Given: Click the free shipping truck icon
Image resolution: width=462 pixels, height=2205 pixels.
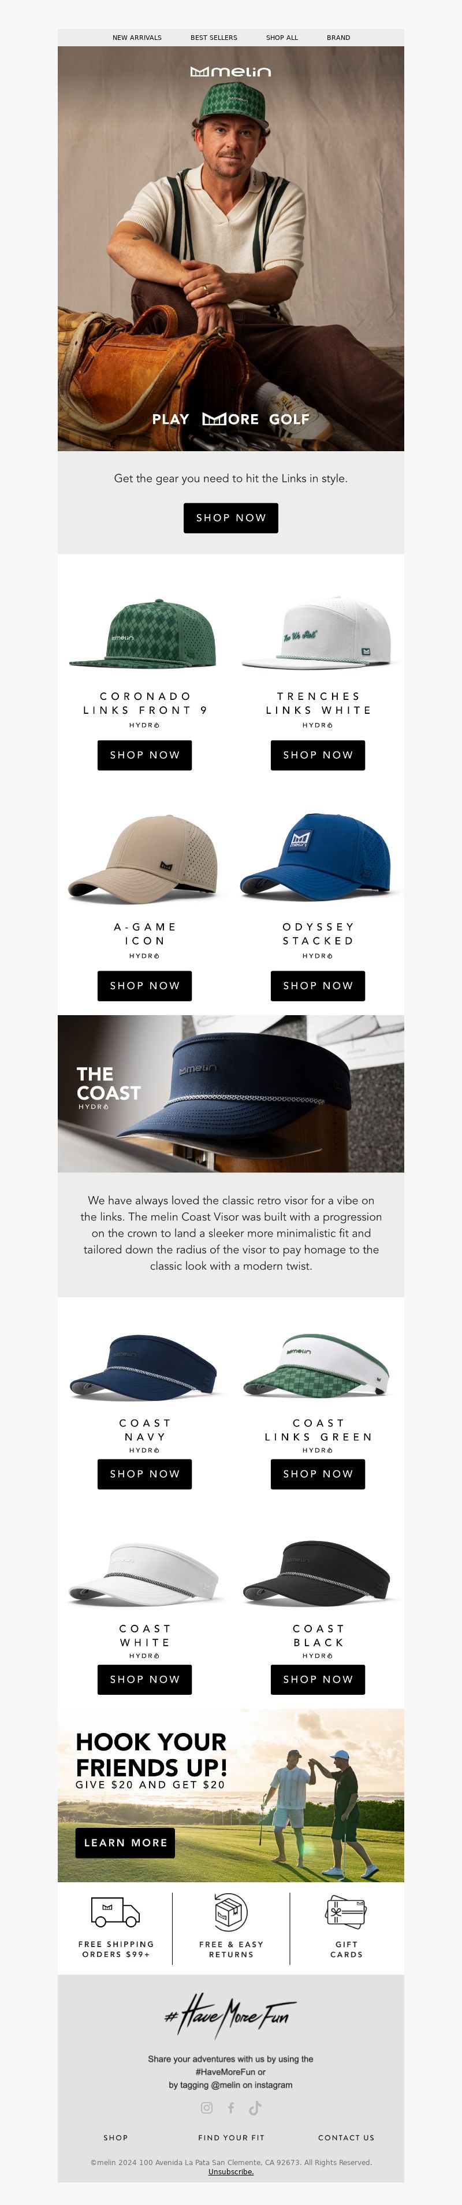Looking at the screenshot, I should click(x=115, y=1911).
